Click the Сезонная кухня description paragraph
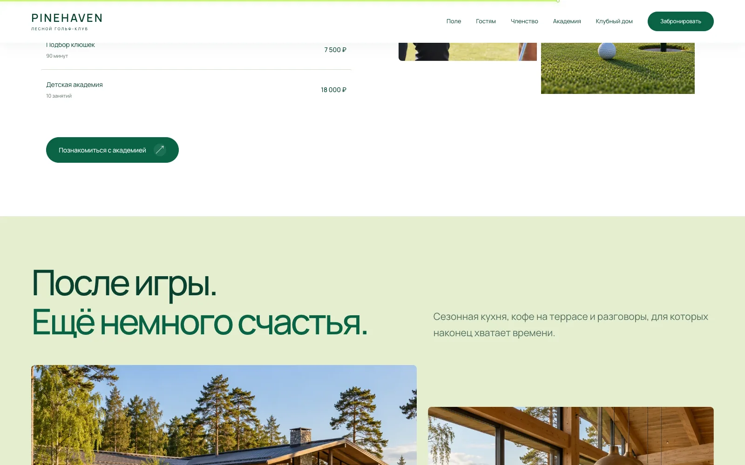The height and width of the screenshot is (465, 745). (570, 325)
